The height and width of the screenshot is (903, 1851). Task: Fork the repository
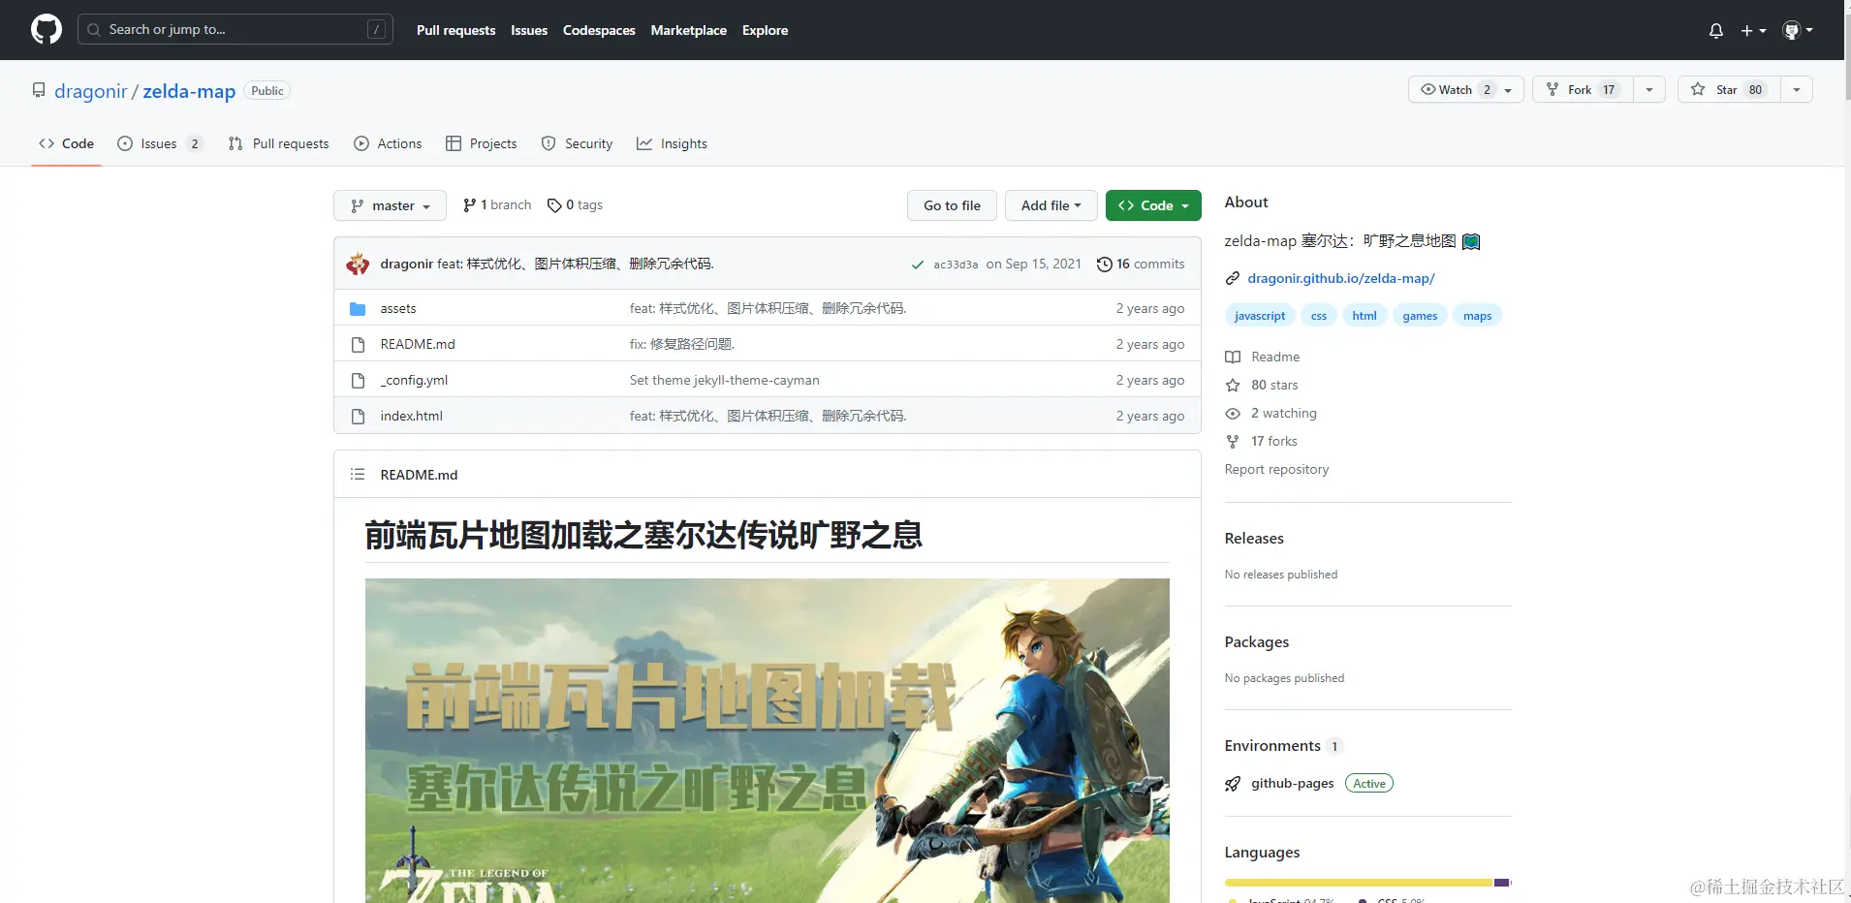pos(1583,89)
